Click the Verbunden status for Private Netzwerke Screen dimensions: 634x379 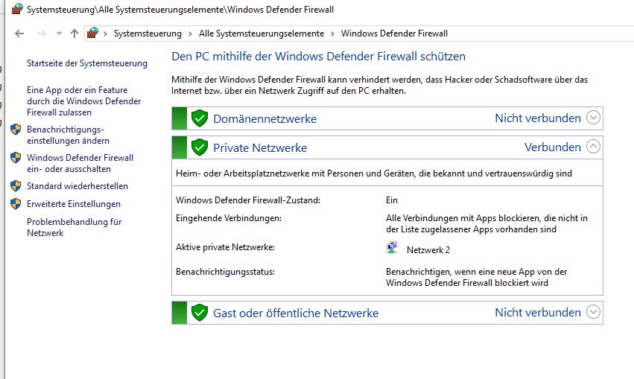point(553,147)
